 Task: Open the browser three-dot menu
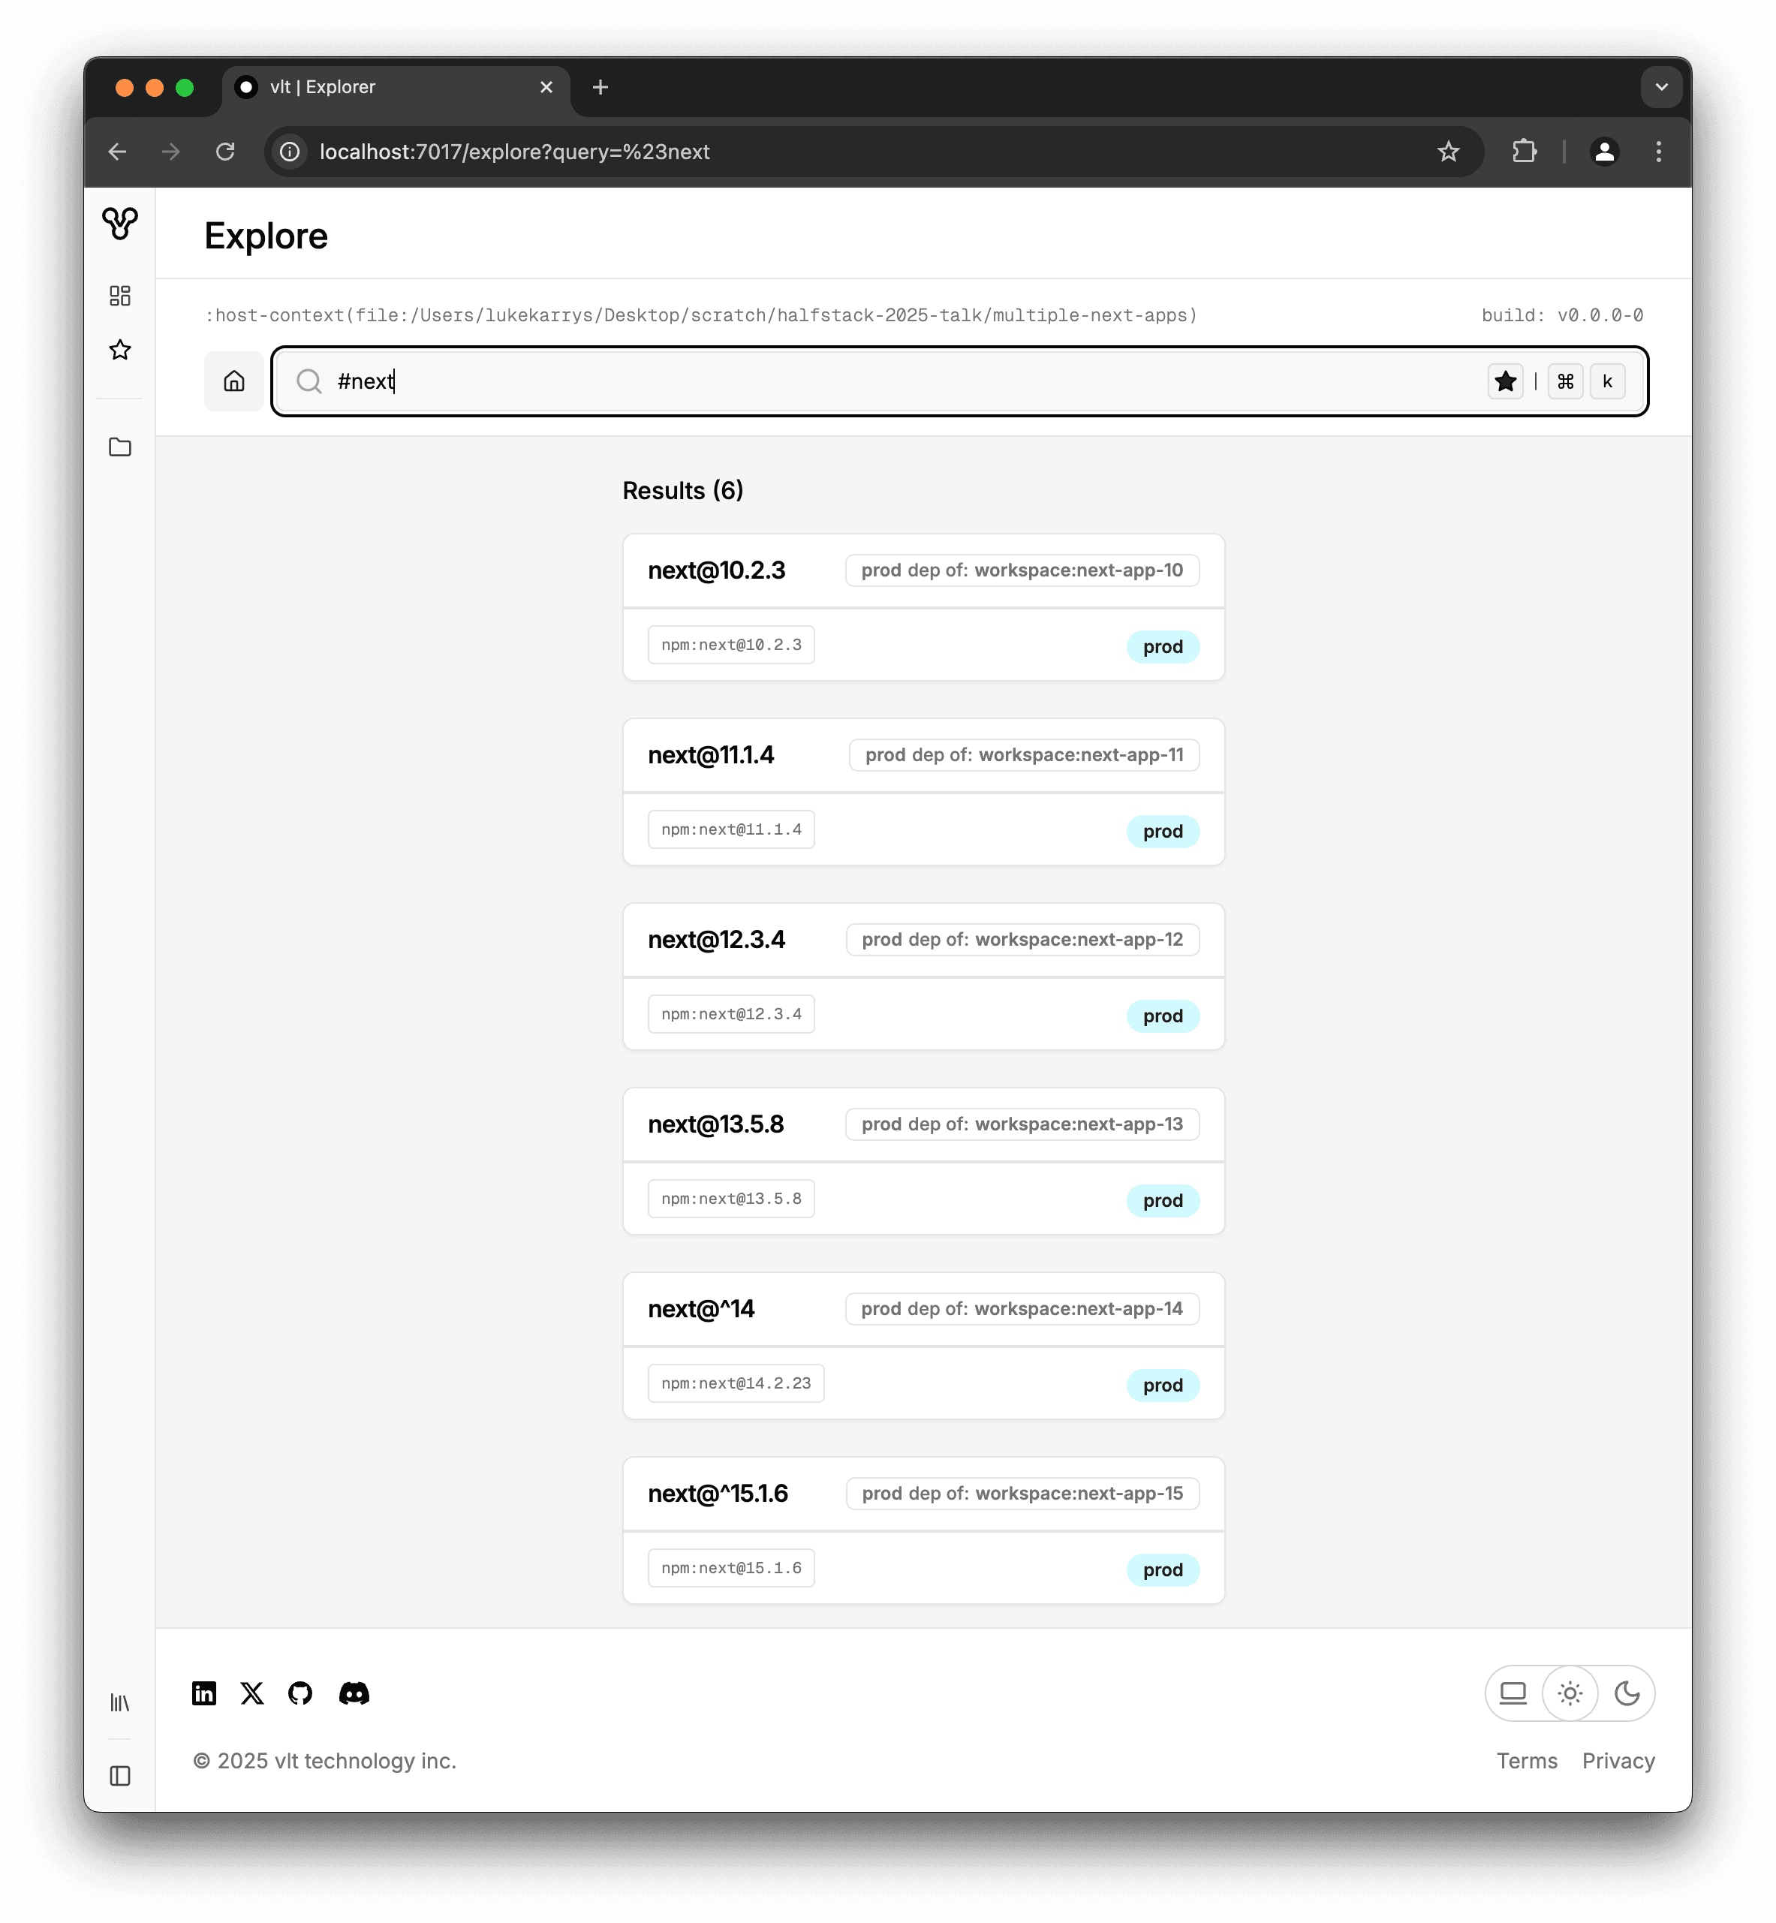pyautogui.click(x=1658, y=151)
